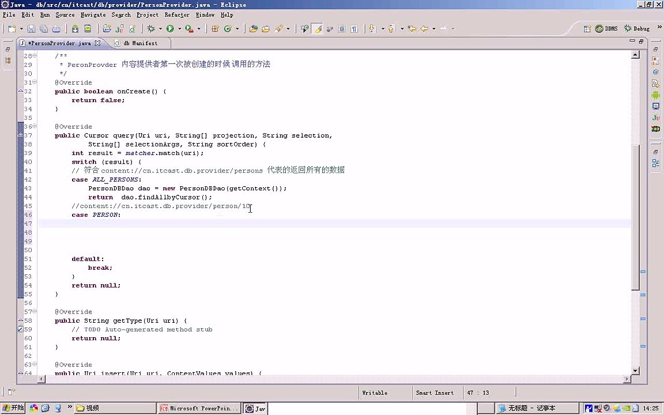Click the Open Perspective icon

click(587, 29)
